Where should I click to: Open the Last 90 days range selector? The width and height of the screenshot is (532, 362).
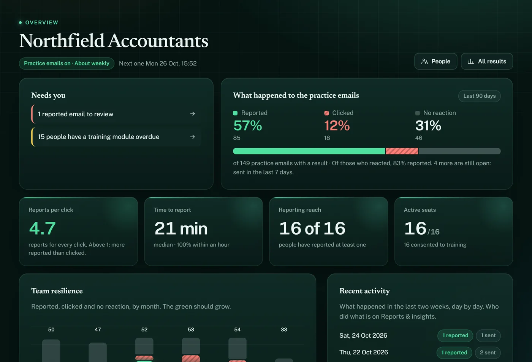coord(480,96)
